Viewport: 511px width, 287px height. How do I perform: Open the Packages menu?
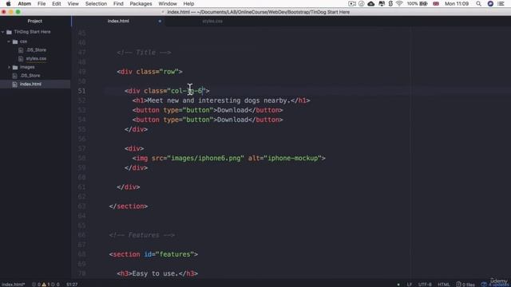click(x=141, y=3)
